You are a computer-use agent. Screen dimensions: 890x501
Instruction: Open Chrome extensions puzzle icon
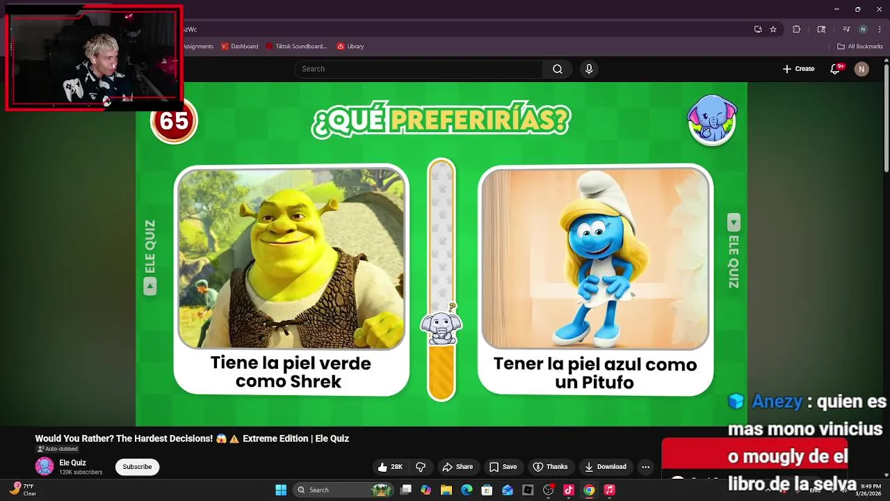(797, 29)
